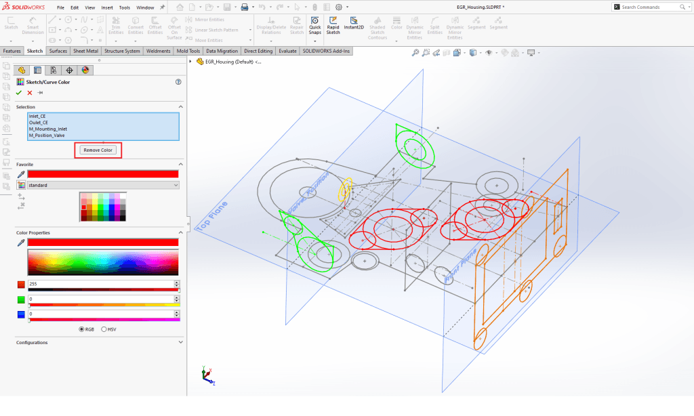Open the Appearances tab icon in panel
Image resolution: width=694 pixels, height=416 pixels.
(x=85, y=70)
